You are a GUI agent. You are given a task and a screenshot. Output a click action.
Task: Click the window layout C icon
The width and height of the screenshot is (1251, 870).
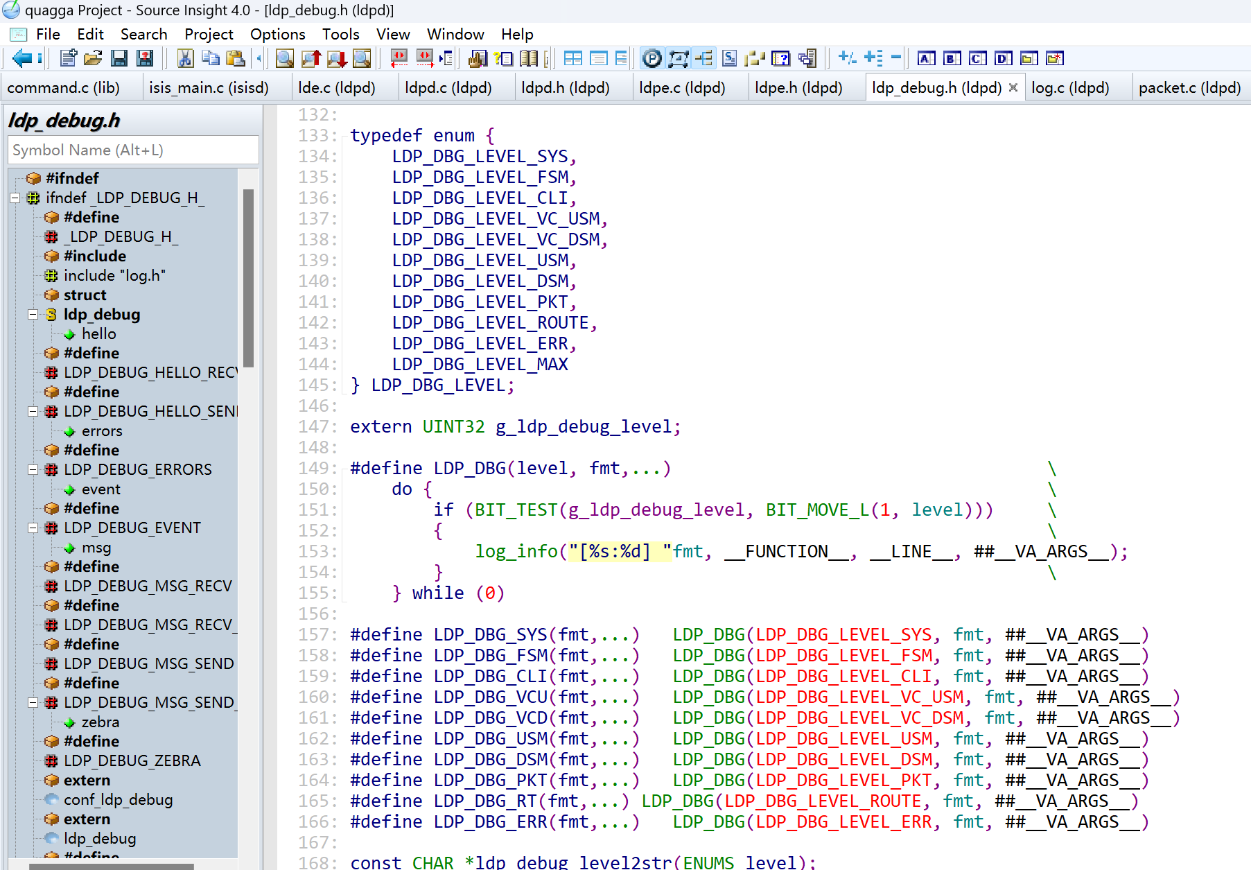pos(978,58)
